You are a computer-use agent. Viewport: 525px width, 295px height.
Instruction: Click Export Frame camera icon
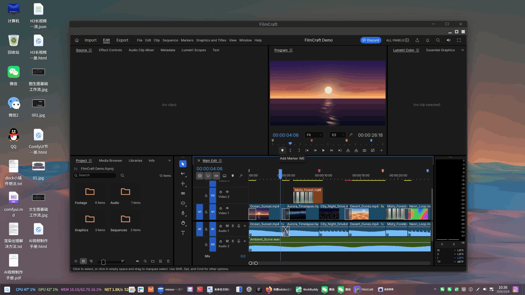[364, 150]
